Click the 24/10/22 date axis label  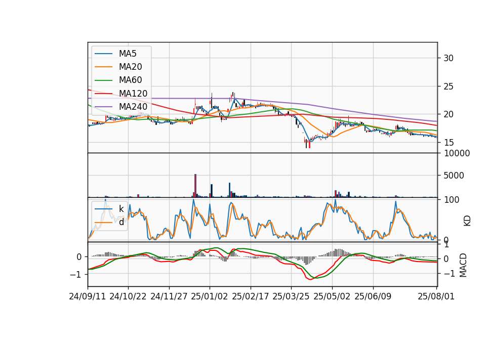pyautogui.click(x=128, y=296)
